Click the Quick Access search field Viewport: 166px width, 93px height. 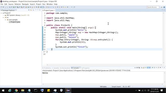pos(153,7)
